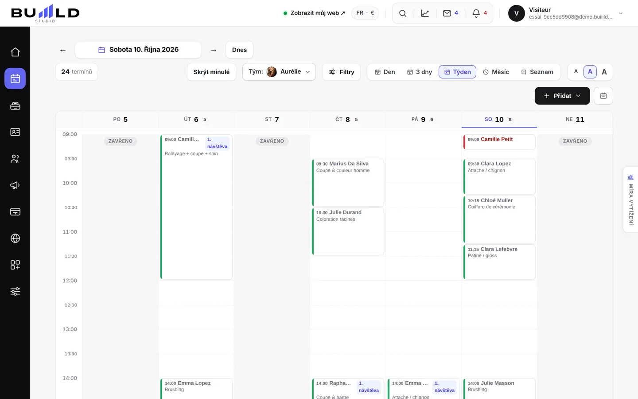
Task: Open the search magnifier icon
Action: [403, 13]
